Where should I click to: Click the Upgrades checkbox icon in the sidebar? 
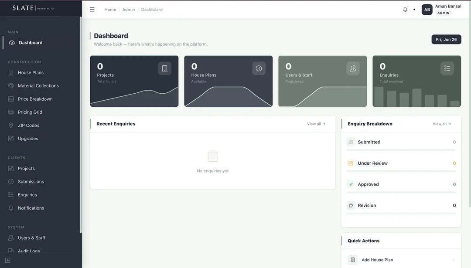point(11,138)
